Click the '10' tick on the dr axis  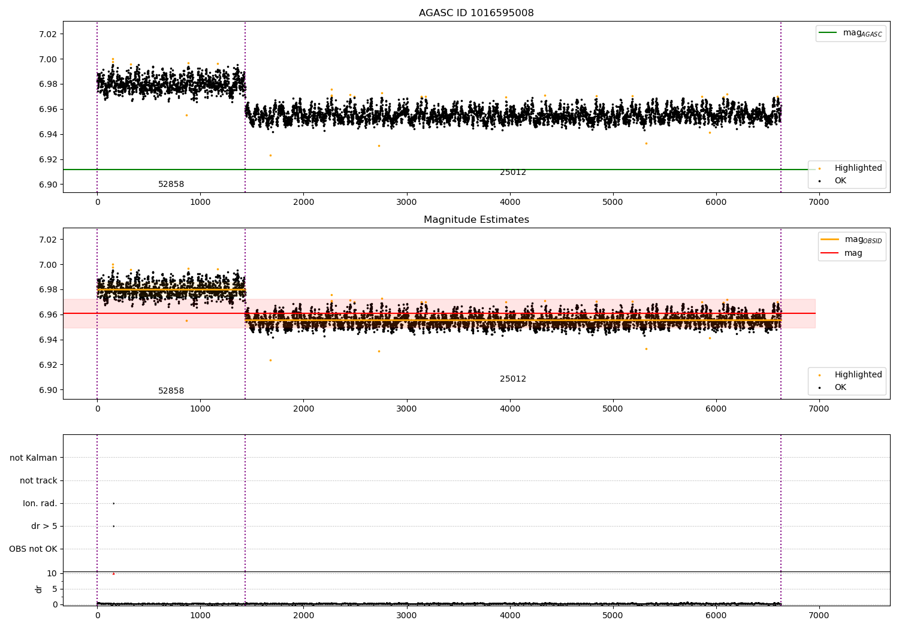(x=52, y=573)
